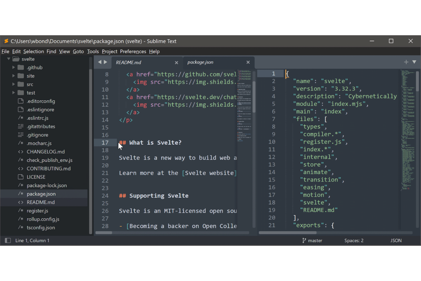Close the package.json tab
This screenshot has height=281, width=421.
(248, 62)
